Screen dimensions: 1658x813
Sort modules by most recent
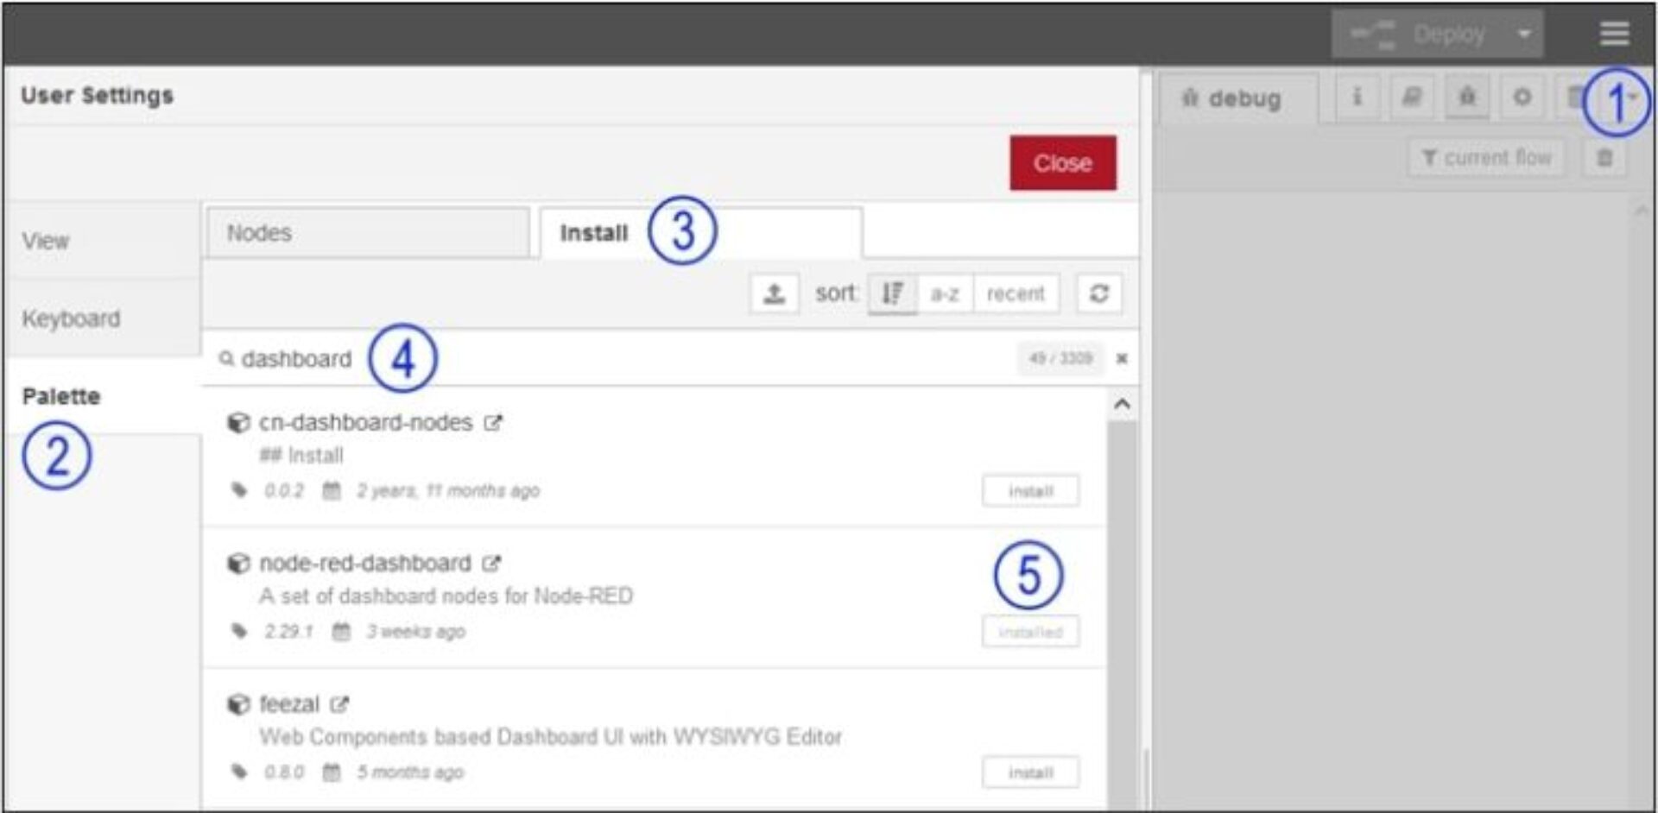1016,293
